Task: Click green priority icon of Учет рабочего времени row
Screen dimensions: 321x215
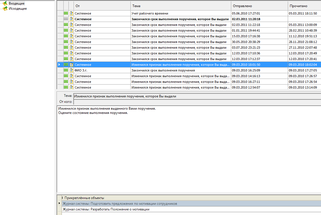Action: 66,13
